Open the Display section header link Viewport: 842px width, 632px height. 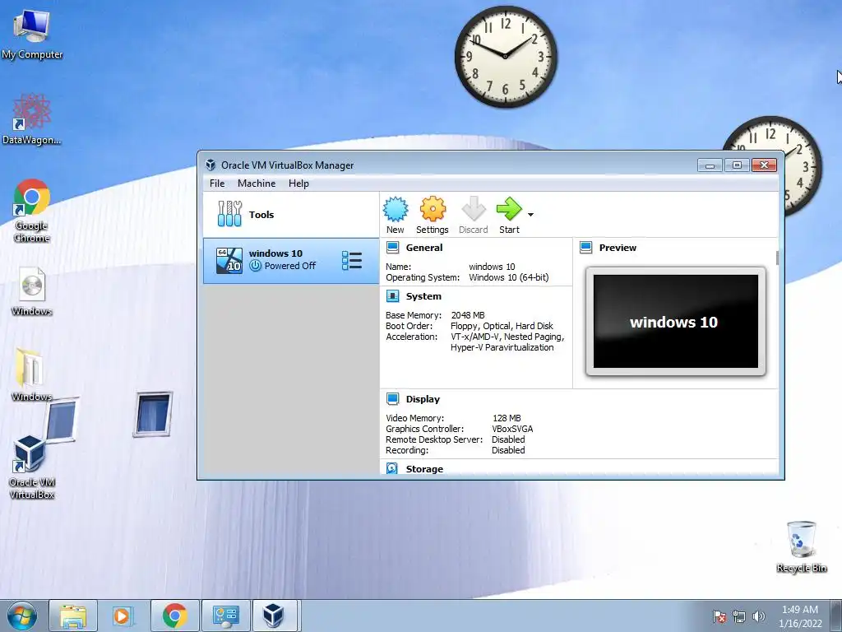point(423,399)
